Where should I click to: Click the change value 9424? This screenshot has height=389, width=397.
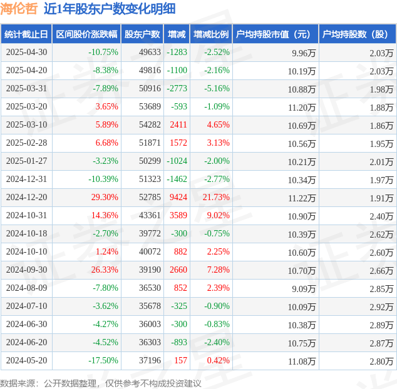pyautogui.click(x=178, y=197)
